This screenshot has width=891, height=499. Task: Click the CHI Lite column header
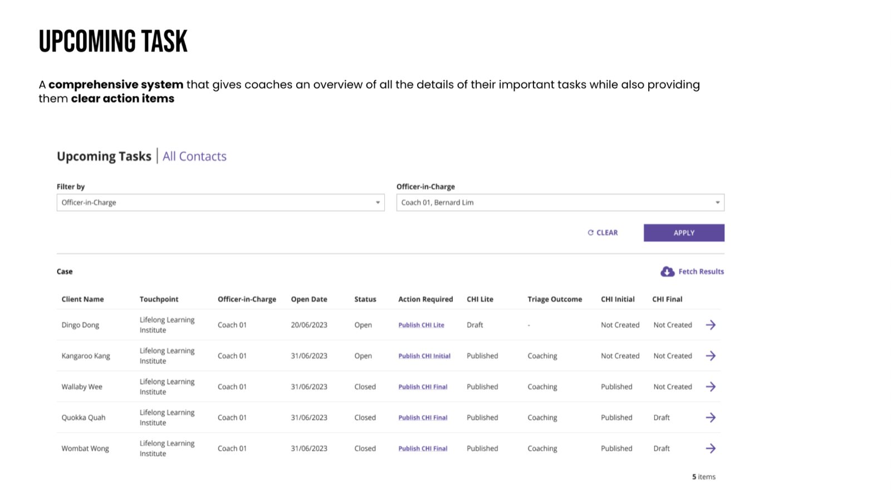(x=480, y=299)
